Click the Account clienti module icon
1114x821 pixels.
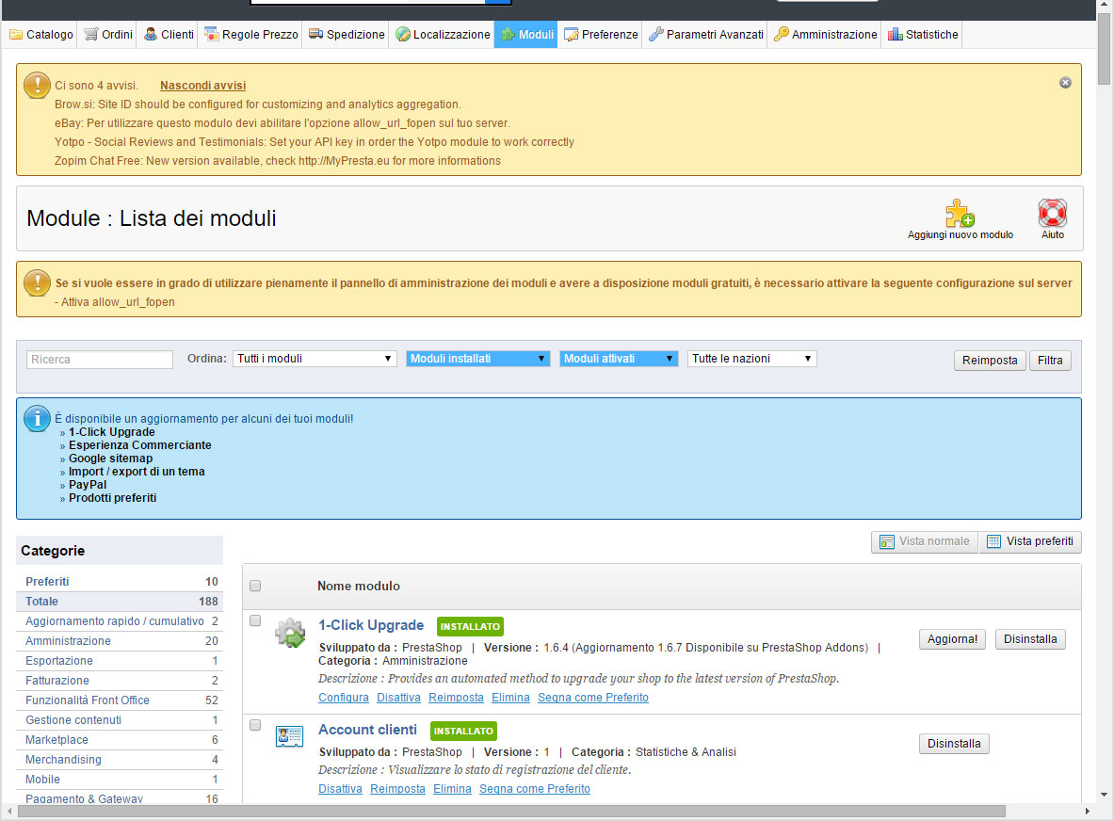[290, 735]
